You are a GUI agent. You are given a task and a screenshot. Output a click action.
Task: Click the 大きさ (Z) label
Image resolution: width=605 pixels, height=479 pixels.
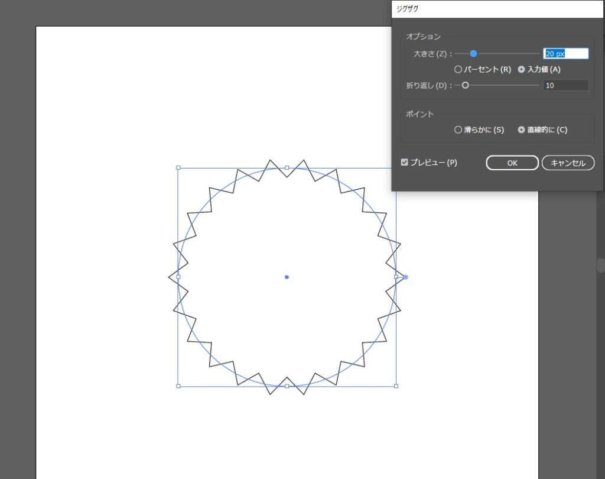[x=432, y=54]
